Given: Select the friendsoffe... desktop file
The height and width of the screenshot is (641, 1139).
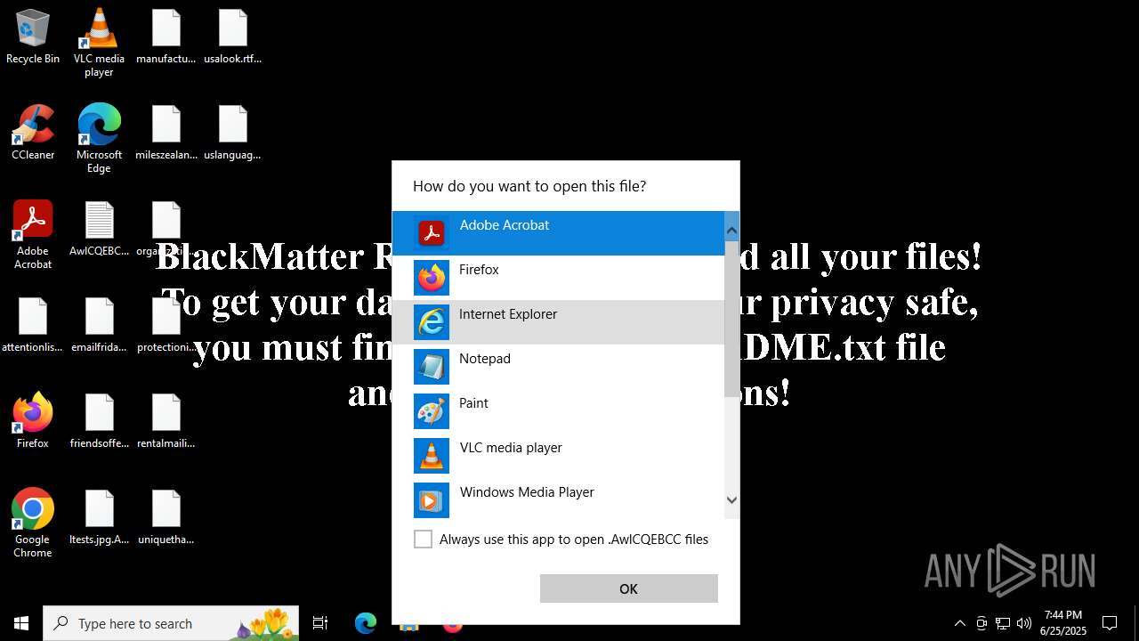Looking at the screenshot, I should pos(99,422).
